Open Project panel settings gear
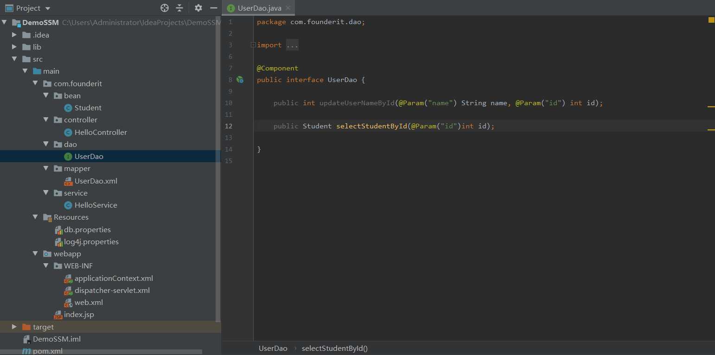 [198, 8]
